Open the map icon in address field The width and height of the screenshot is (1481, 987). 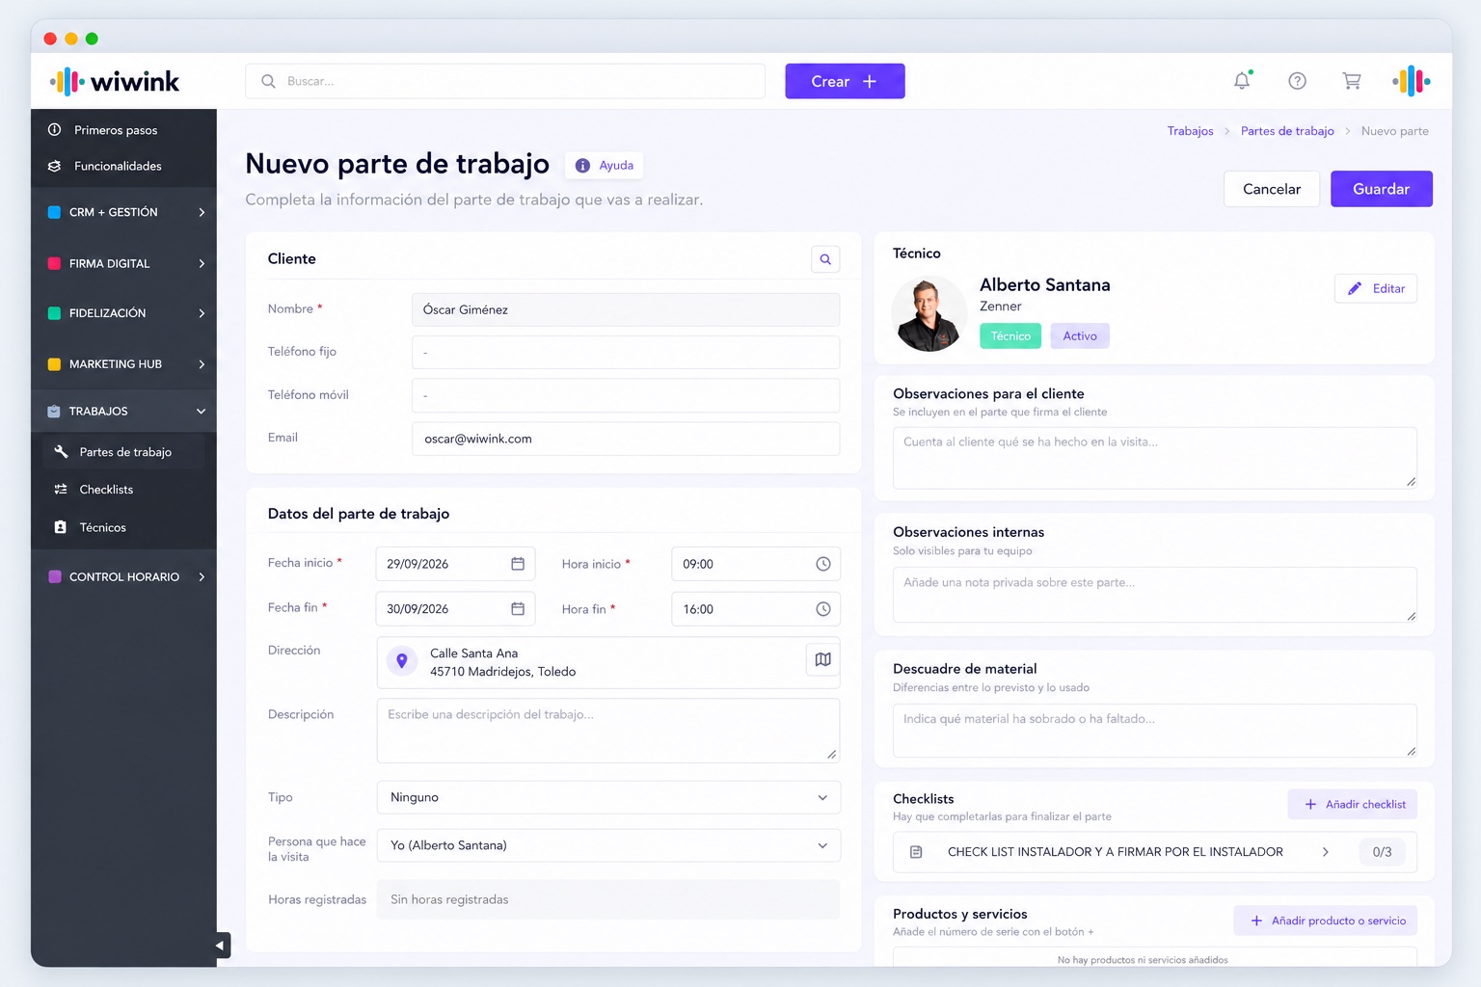point(822,659)
